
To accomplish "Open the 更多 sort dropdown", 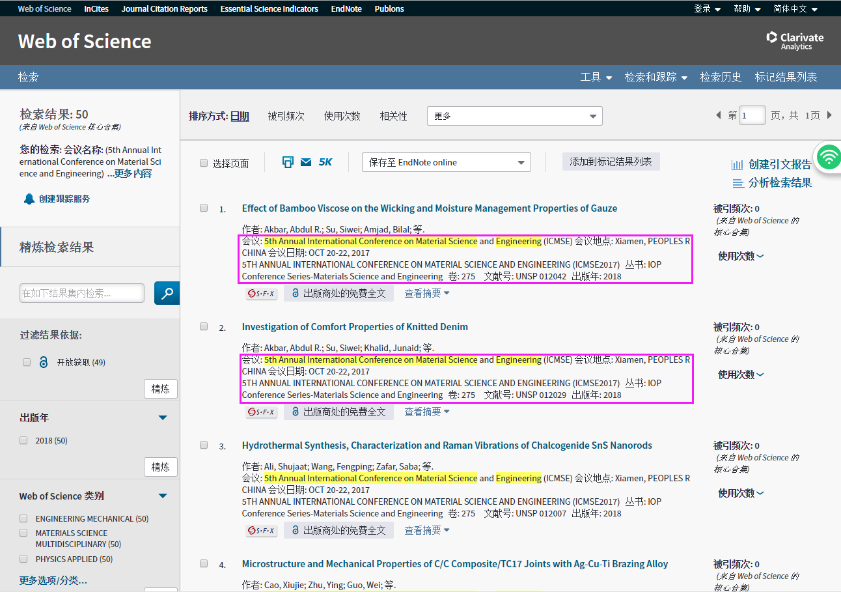I will [x=515, y=116].
